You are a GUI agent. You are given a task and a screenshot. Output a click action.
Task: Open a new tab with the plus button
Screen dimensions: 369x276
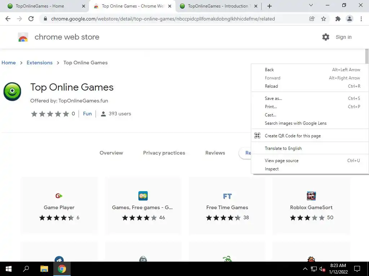[x=270, y=6]
